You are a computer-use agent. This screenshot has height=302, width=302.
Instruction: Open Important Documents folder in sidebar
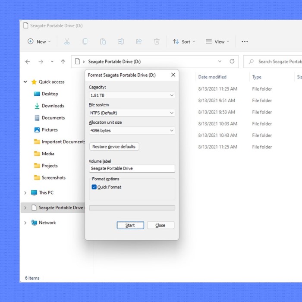click(60, 142)
